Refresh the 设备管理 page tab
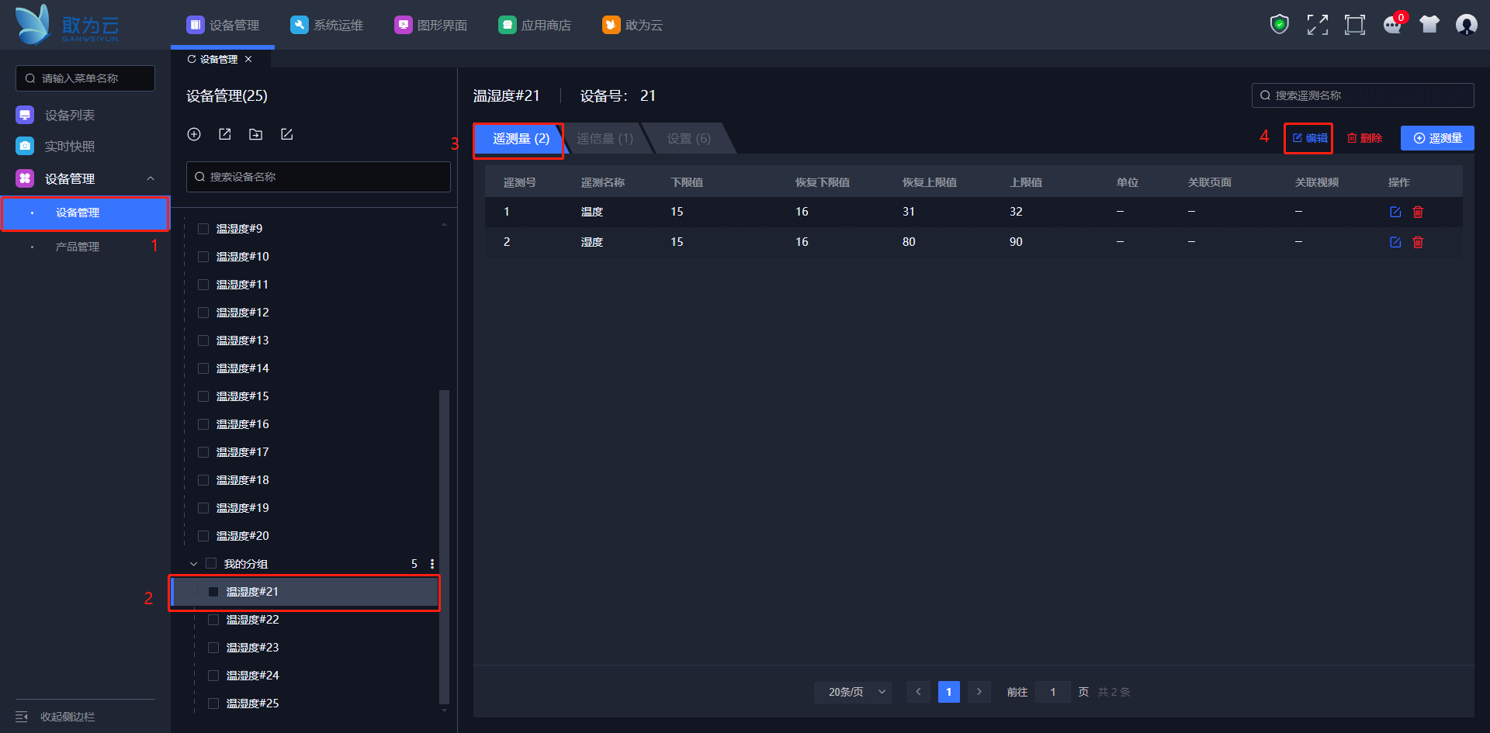Viewport: 1490px width, 733px height. (192, 59)
